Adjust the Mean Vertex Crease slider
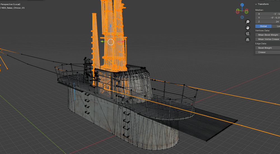The height and width of the screenshot is (154, 280). [x=268, y=39]
